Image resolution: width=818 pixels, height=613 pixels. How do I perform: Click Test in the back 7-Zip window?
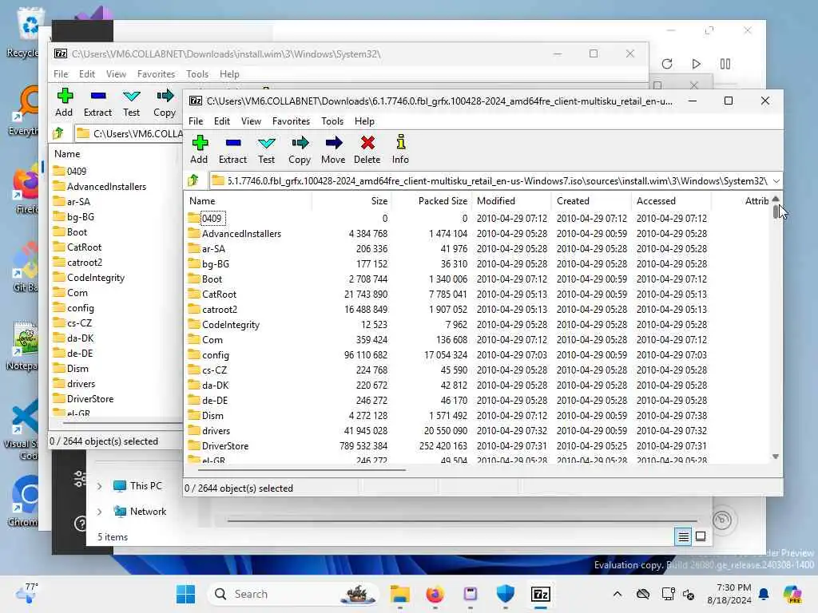pyautogui.click(x=132, y=102)
